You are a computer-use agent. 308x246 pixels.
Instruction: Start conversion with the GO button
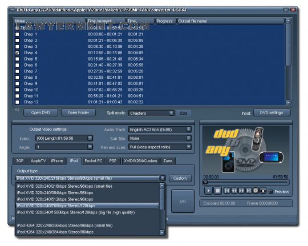(x=183, y=201)
